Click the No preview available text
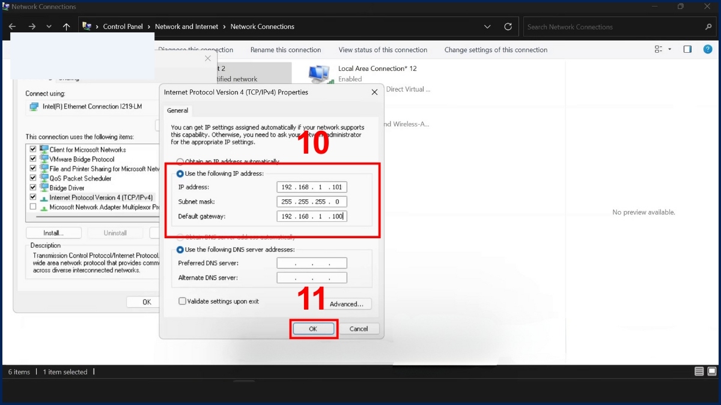The height and width of the screenshot is (405, 721). point(643,212)
